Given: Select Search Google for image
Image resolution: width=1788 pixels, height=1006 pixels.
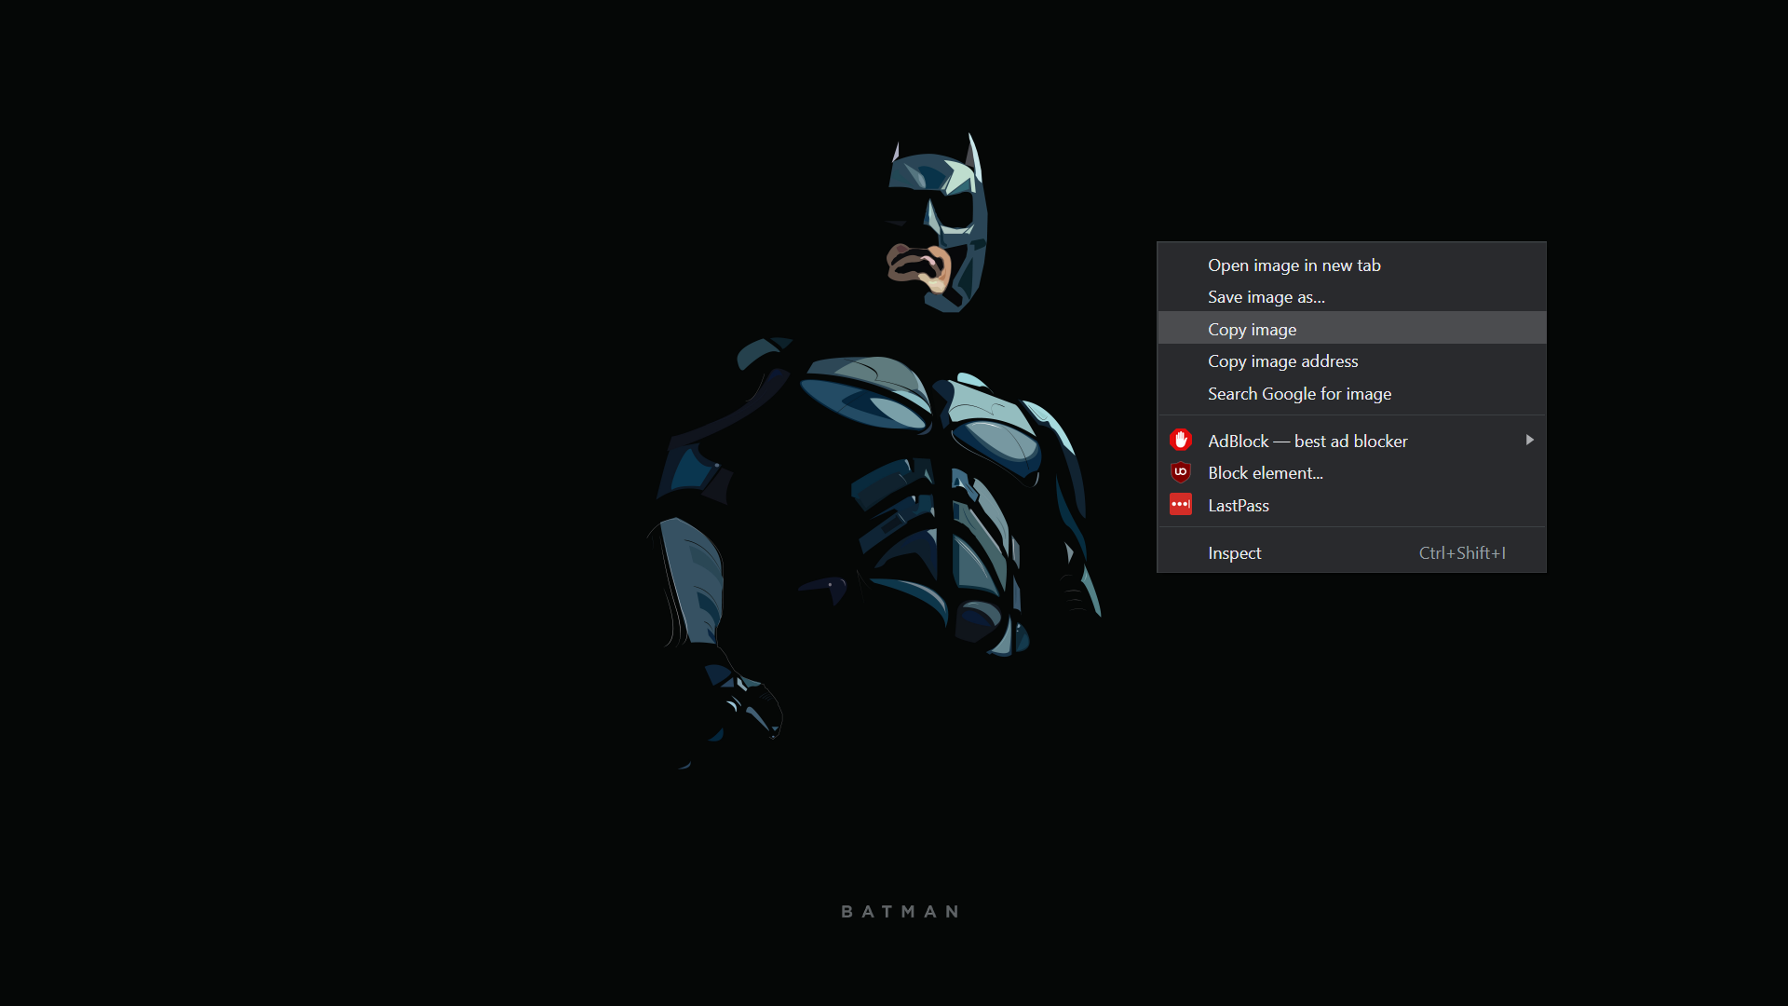Looking at the screenshot, I should point(1299,394).
